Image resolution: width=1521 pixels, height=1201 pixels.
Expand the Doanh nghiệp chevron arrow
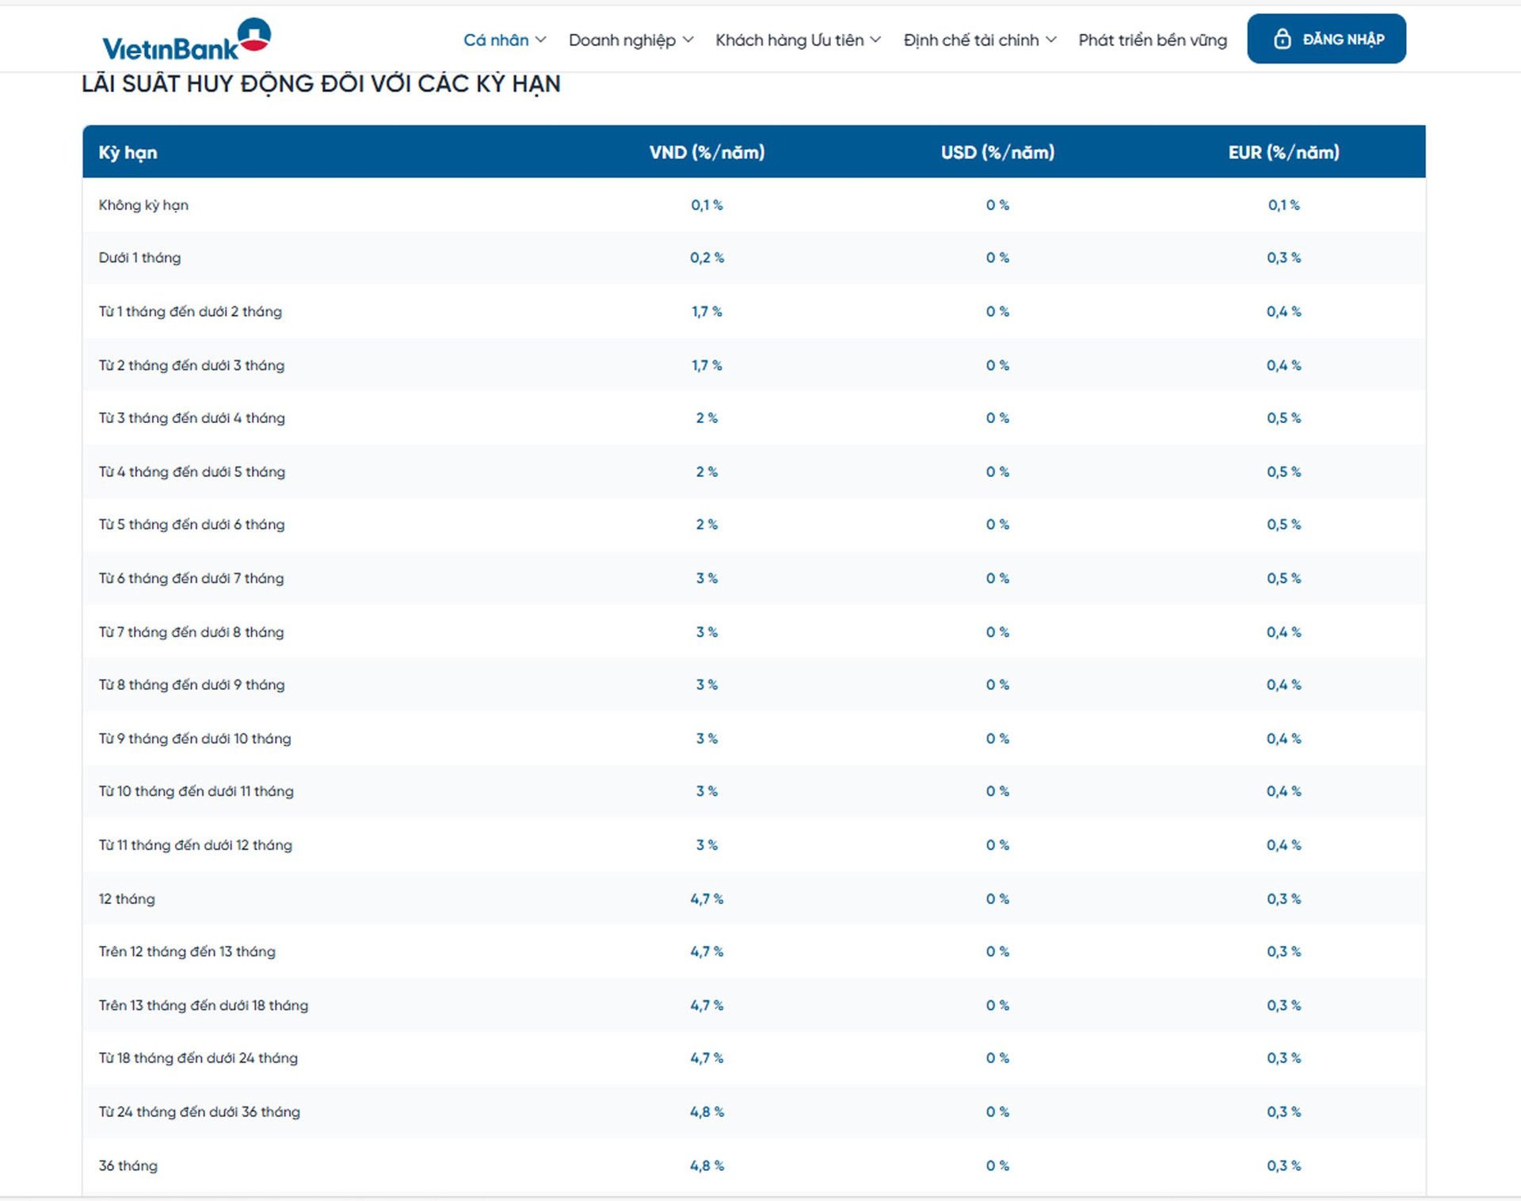(x=688, y=40)
